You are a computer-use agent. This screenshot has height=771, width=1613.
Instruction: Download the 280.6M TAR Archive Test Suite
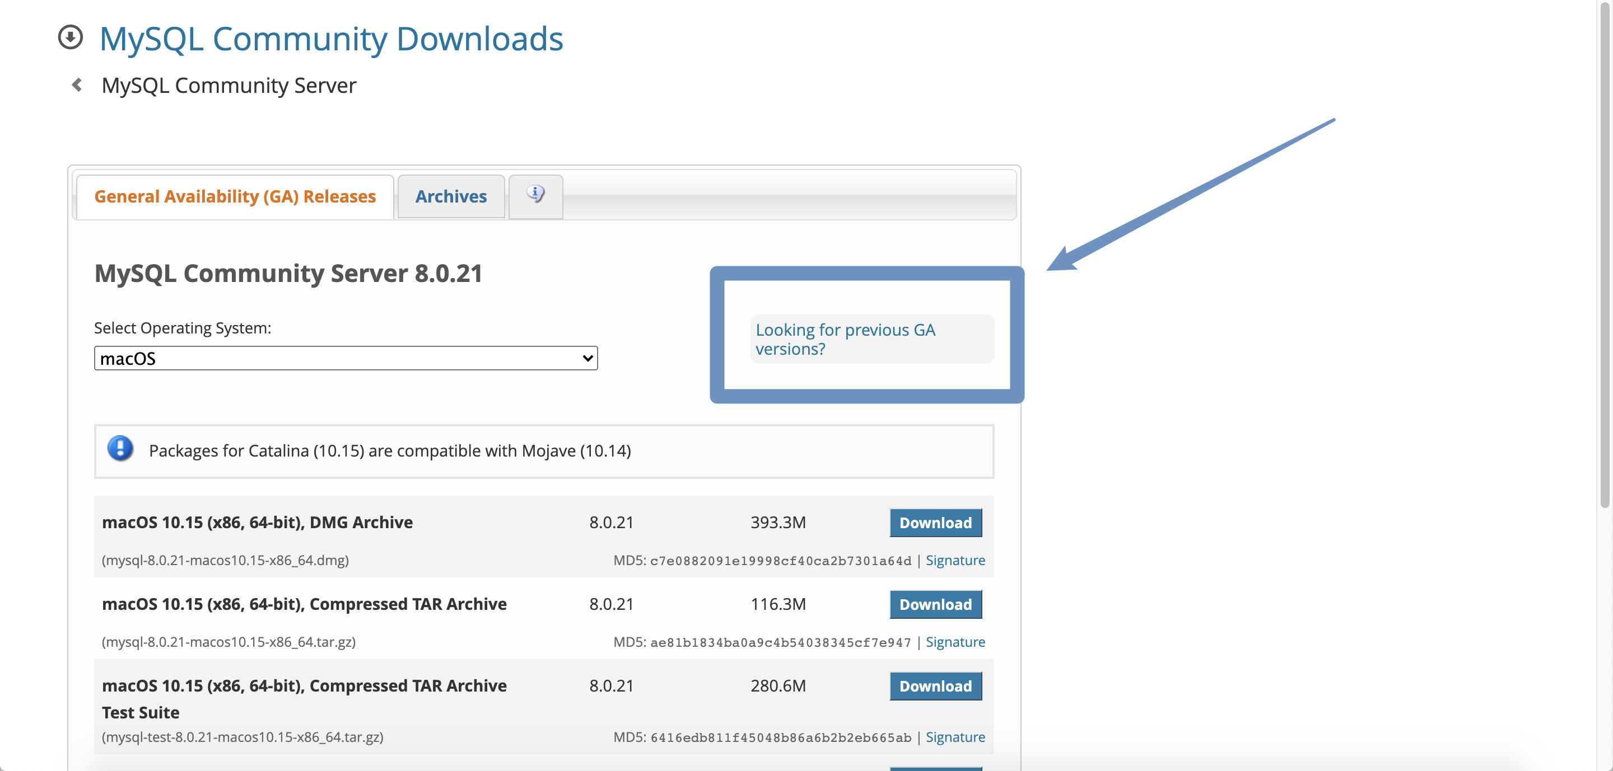click(935, 686)
